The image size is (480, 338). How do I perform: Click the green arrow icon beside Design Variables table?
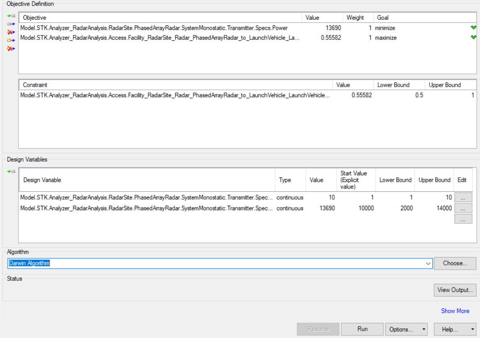pyautogui.click(x=11, y=171)
